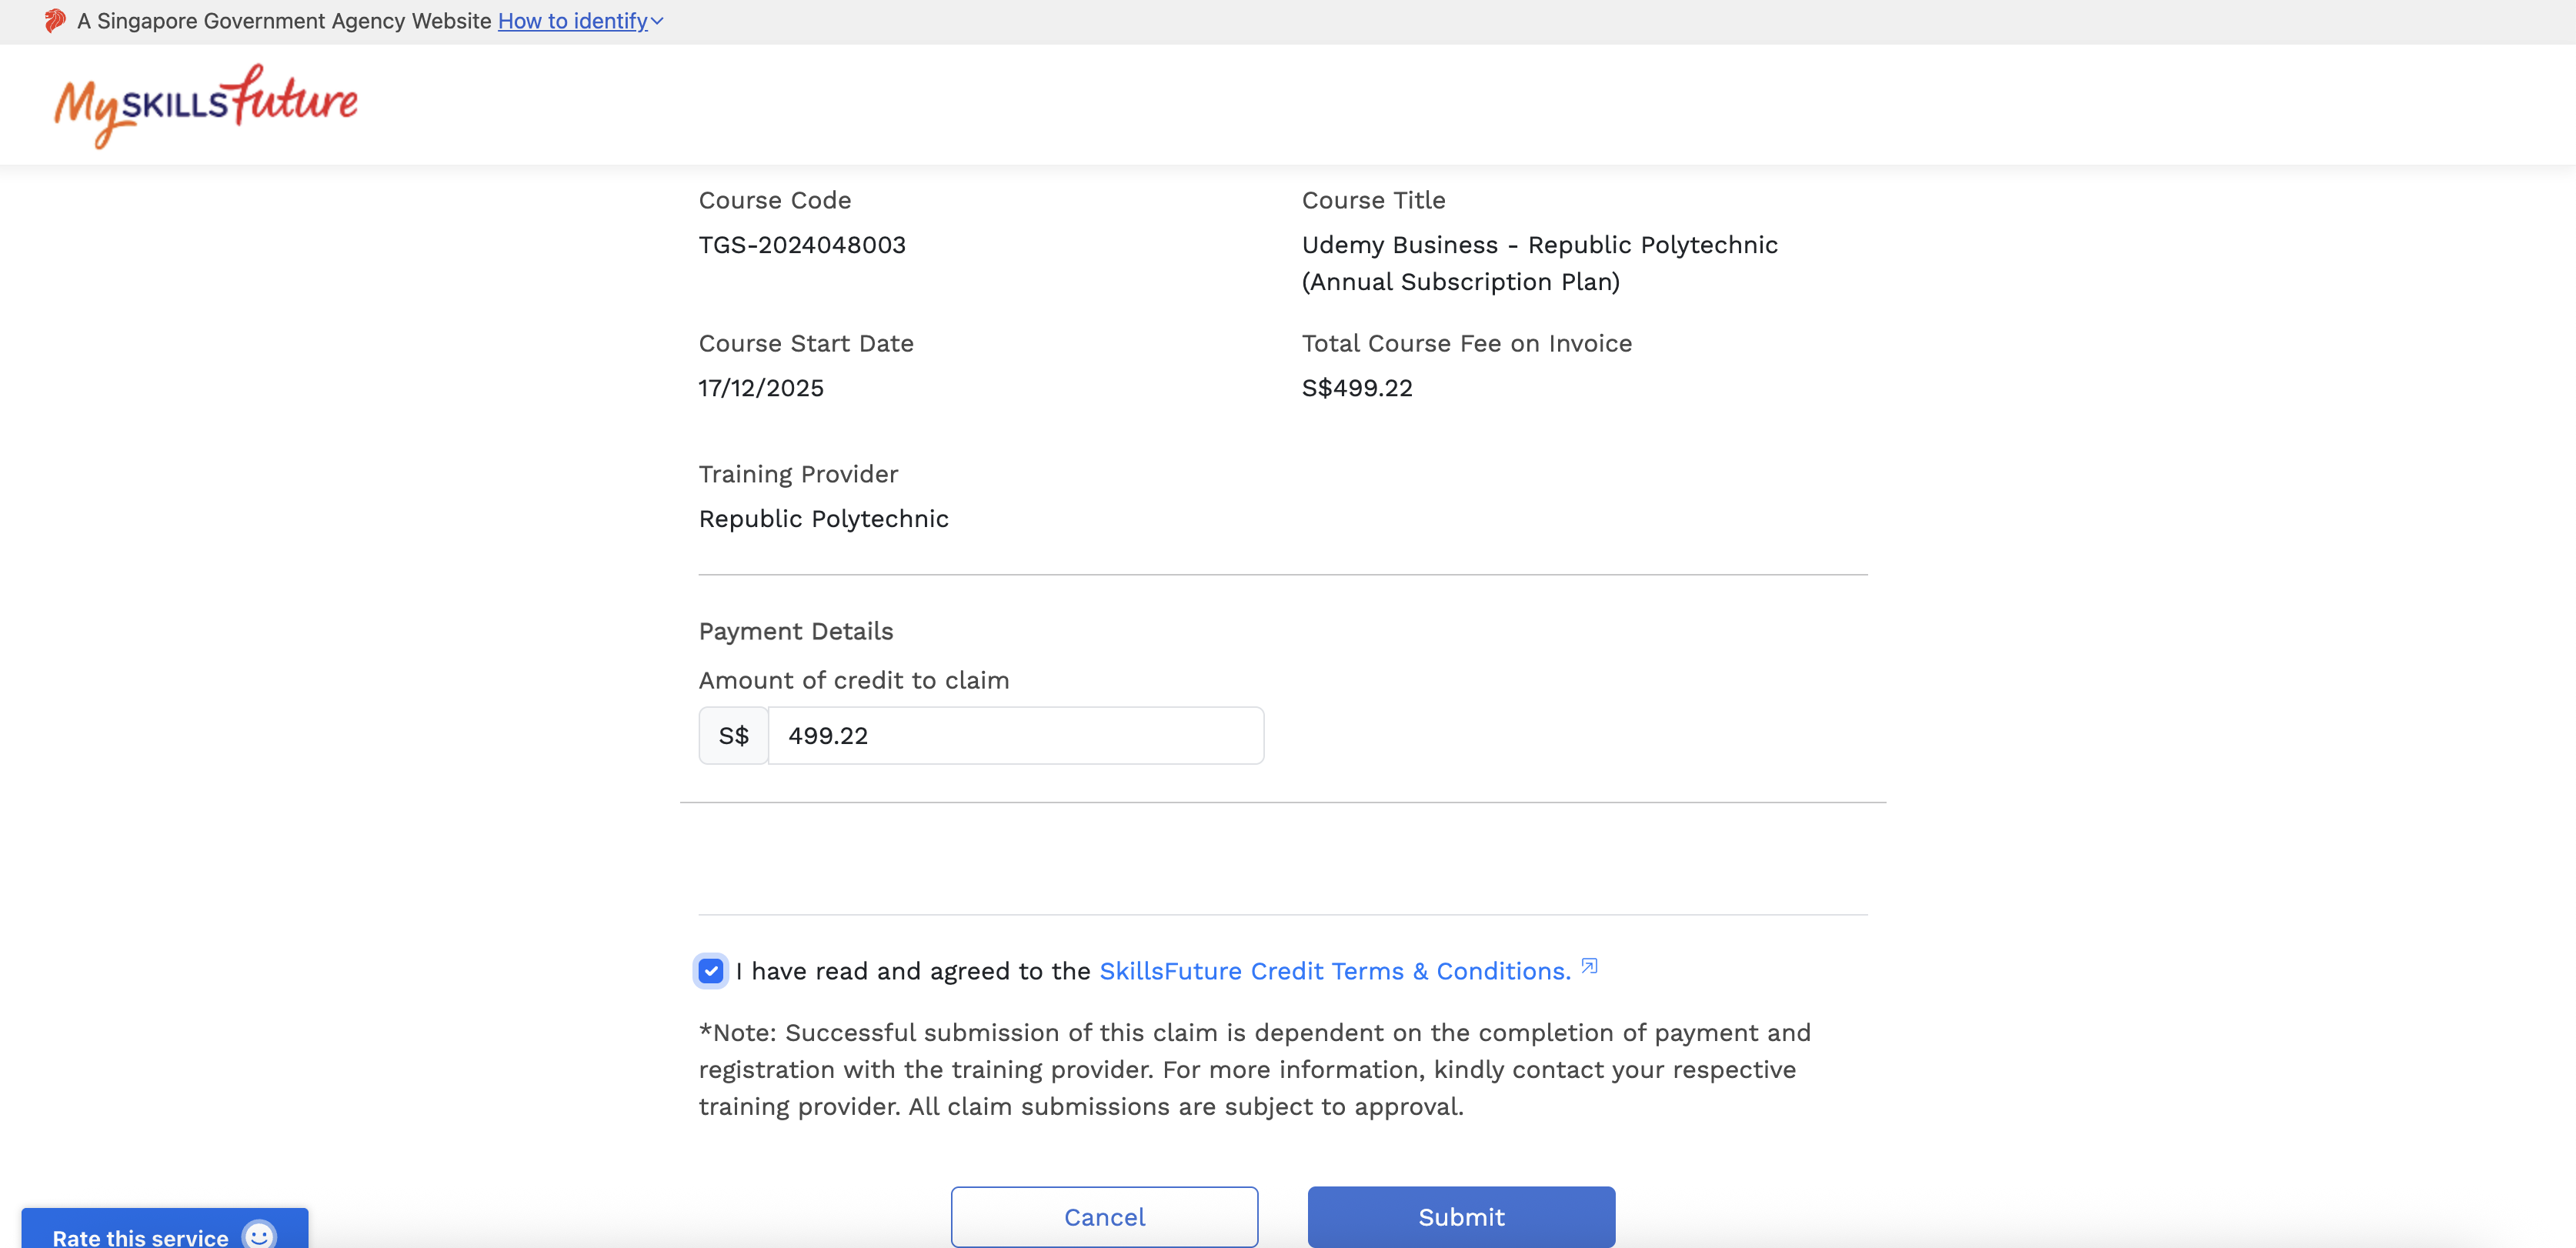The height and width of the screenshot is (1248, 2576).
Task: Click the smiley face icon on Rate this service
Action: (x=259, y=1235)
